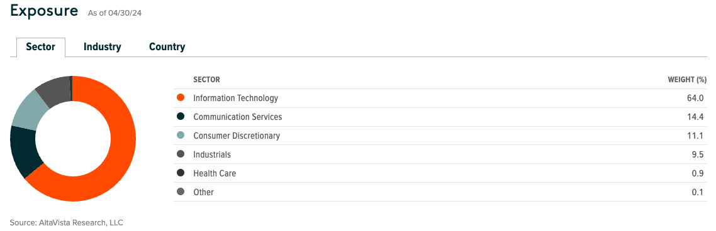Viewport: 716px width, 231px height.
Task: Click the AltaVista Research source text
Action: click(x=67, y=223)
